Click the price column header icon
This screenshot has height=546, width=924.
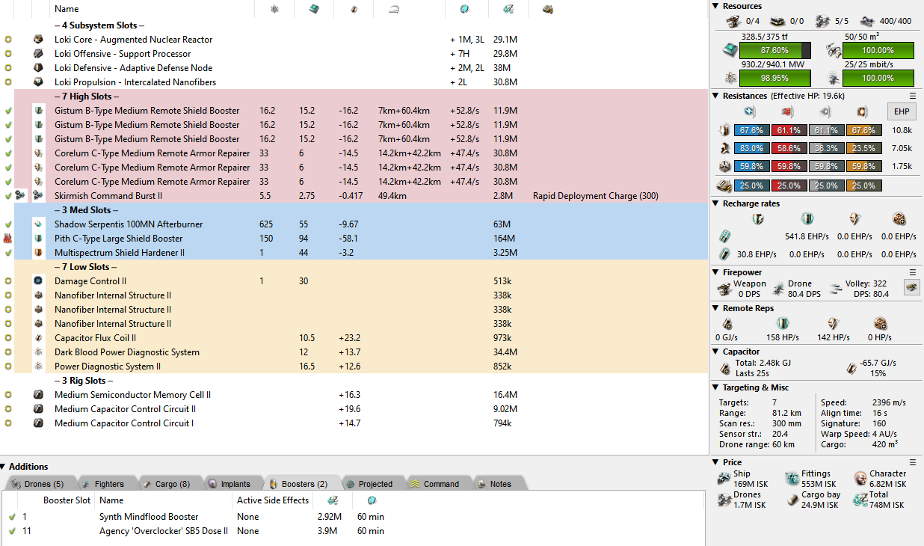coord(508,9)
